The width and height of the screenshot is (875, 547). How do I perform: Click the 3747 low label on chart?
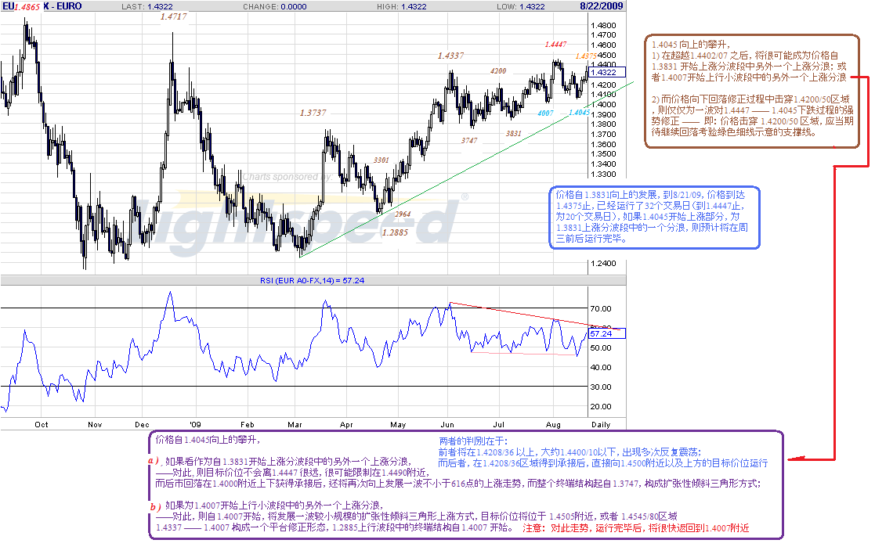(469, 141)
